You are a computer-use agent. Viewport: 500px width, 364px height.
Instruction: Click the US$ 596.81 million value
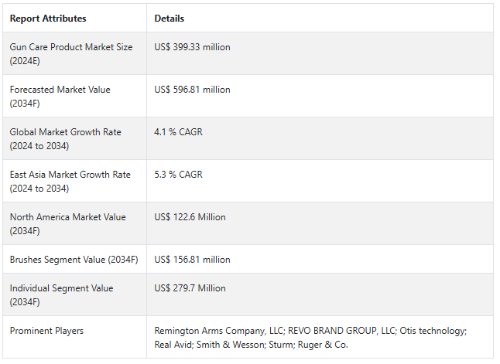click(192, 90)
